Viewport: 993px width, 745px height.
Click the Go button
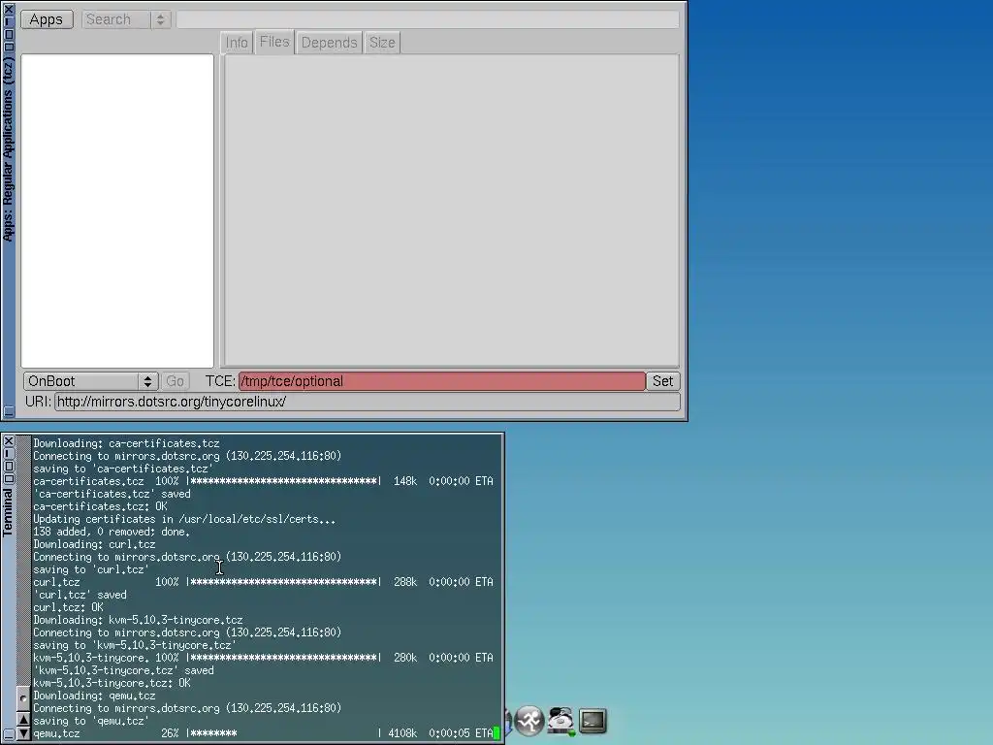click(175, 381)
